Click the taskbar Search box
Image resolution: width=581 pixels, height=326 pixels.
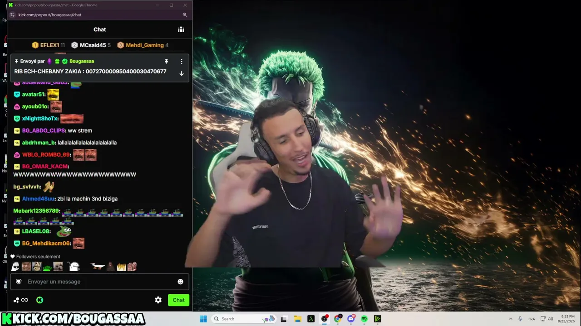(244, 319)
